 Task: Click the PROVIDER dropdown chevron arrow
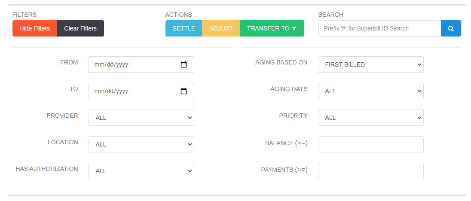coord(190,118)
